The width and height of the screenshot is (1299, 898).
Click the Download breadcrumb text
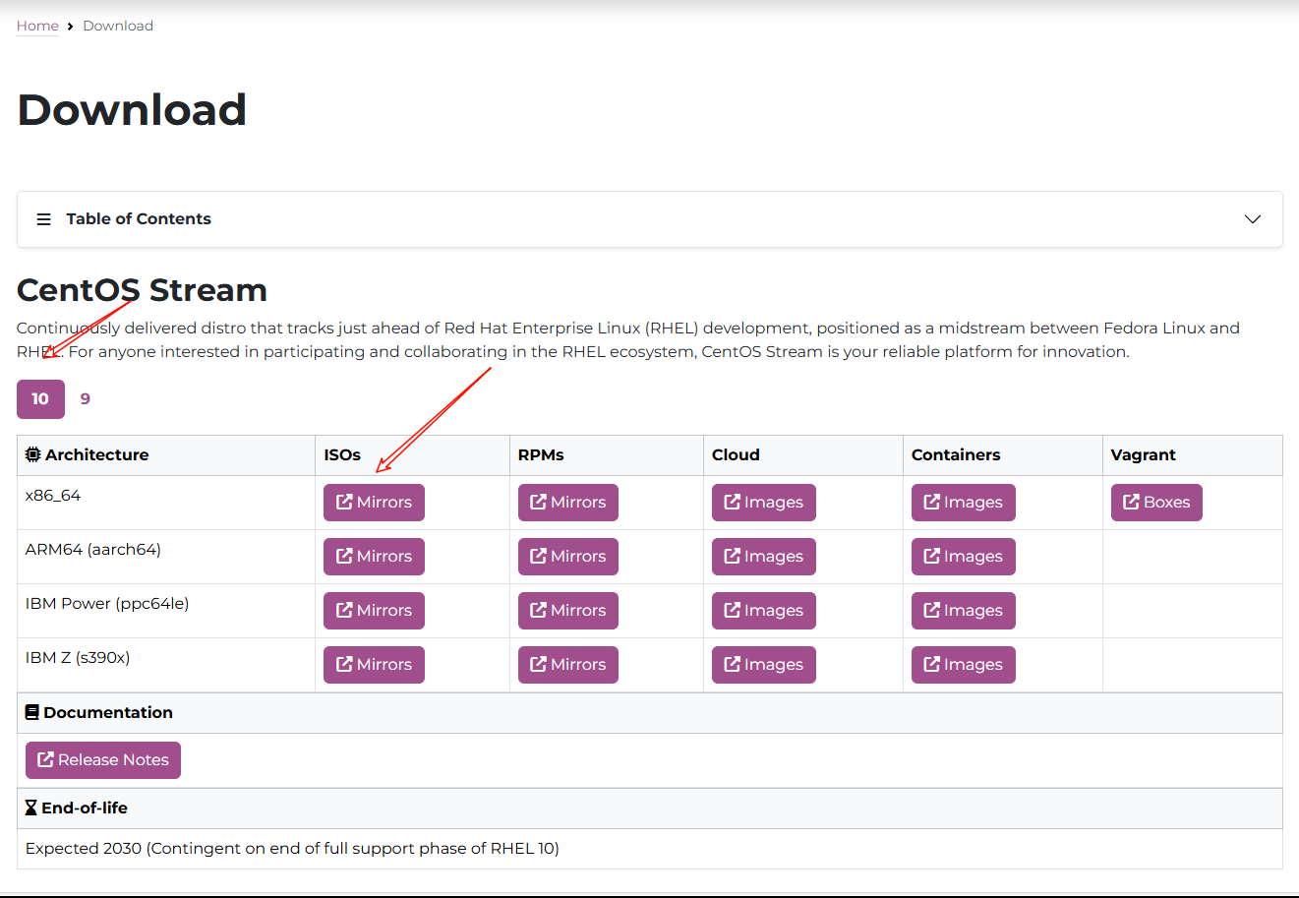coord(118,26)
